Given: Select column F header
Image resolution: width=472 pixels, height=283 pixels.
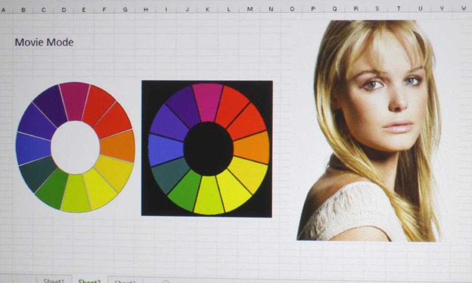Looking at the screenshot, I should tap(104, 9).
